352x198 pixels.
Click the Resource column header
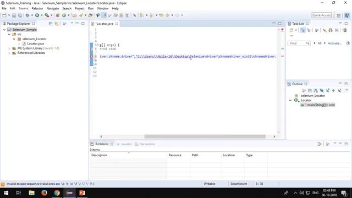[179, 155]
